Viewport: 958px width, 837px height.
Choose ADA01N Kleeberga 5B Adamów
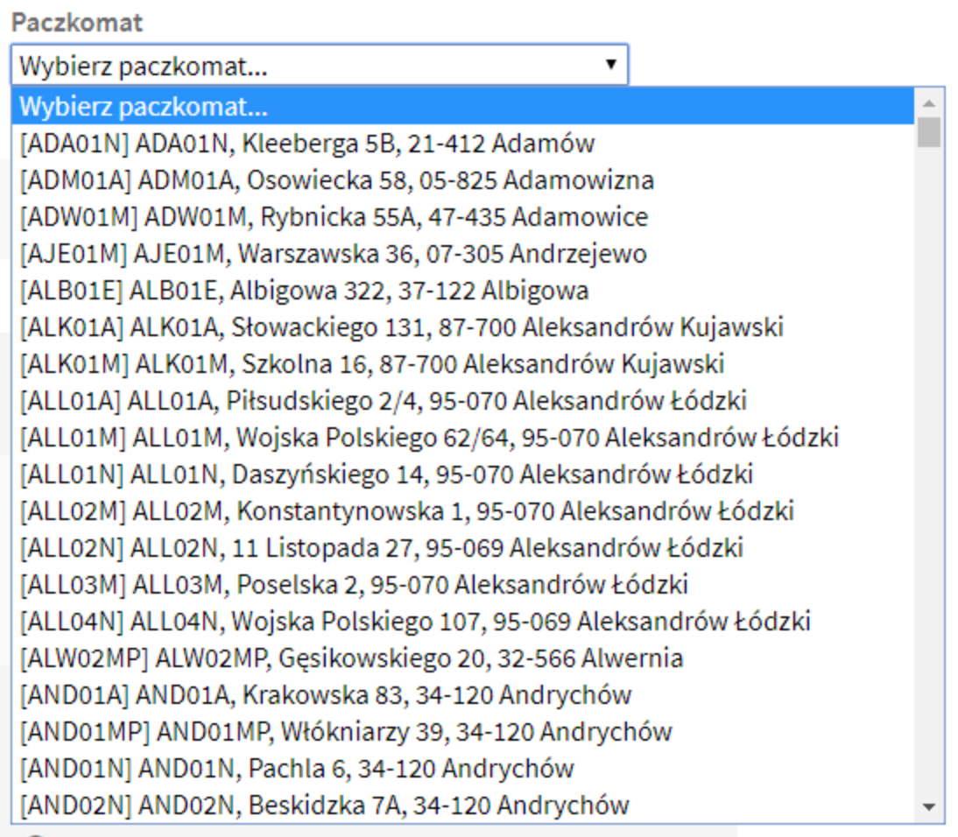pyautogui.click(x=307, y=144)
